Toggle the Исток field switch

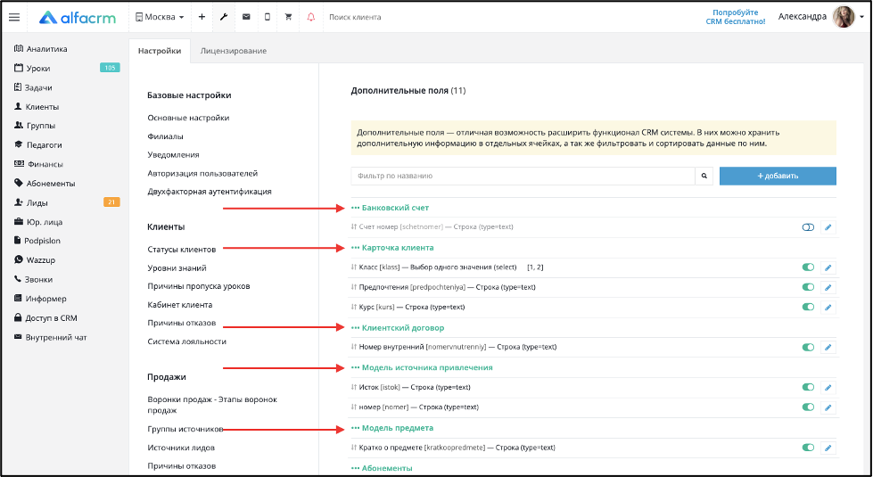pyautogui.click(x=808, y=387)
